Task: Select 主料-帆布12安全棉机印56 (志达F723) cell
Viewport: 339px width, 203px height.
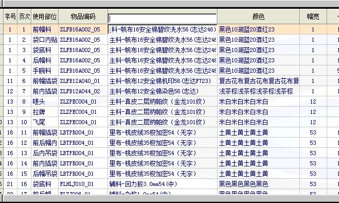Action: click(x=163, y=81)
